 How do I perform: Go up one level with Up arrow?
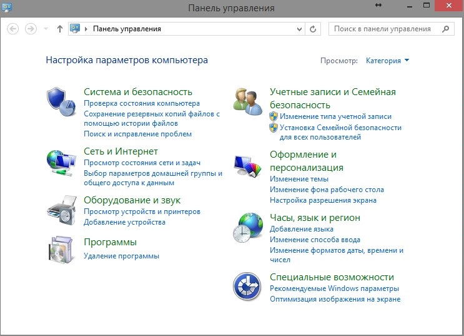(60, 29)
